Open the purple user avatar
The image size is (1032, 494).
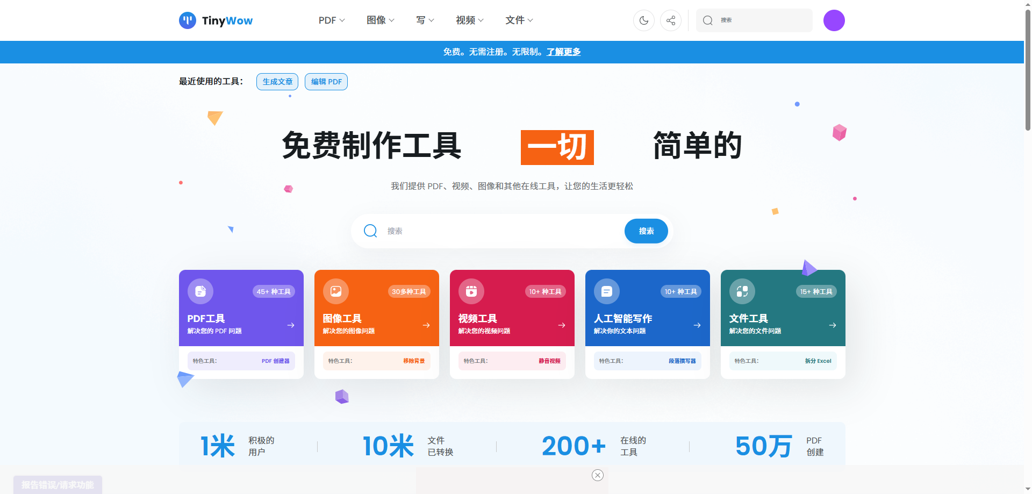point(834,20)
